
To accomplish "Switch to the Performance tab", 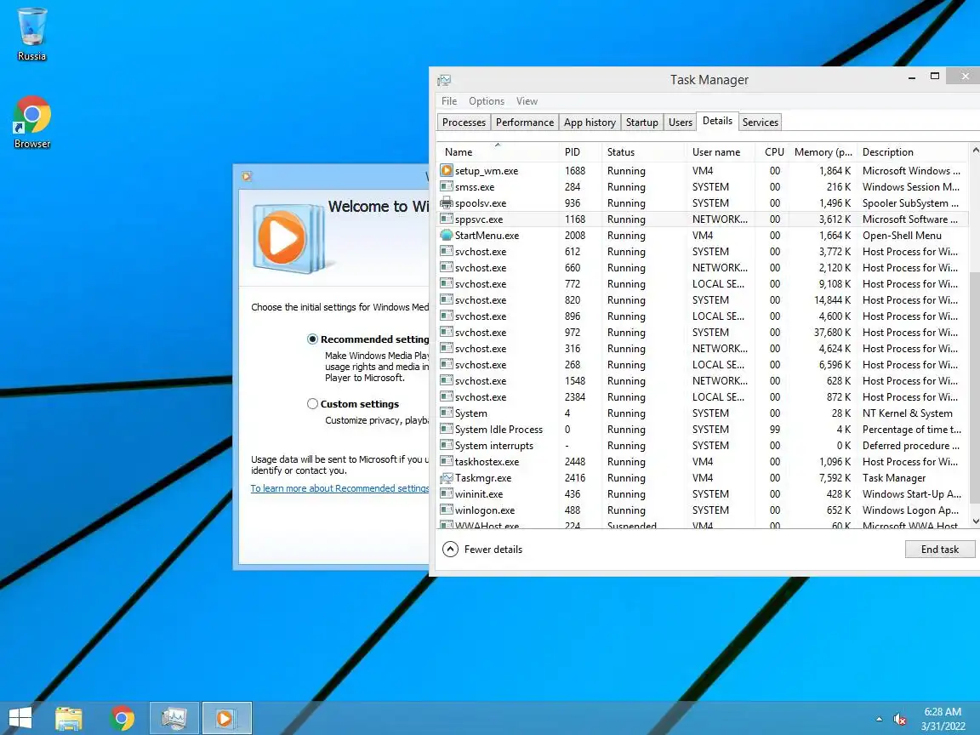I will pyautogui.click(x=524, y=122).
